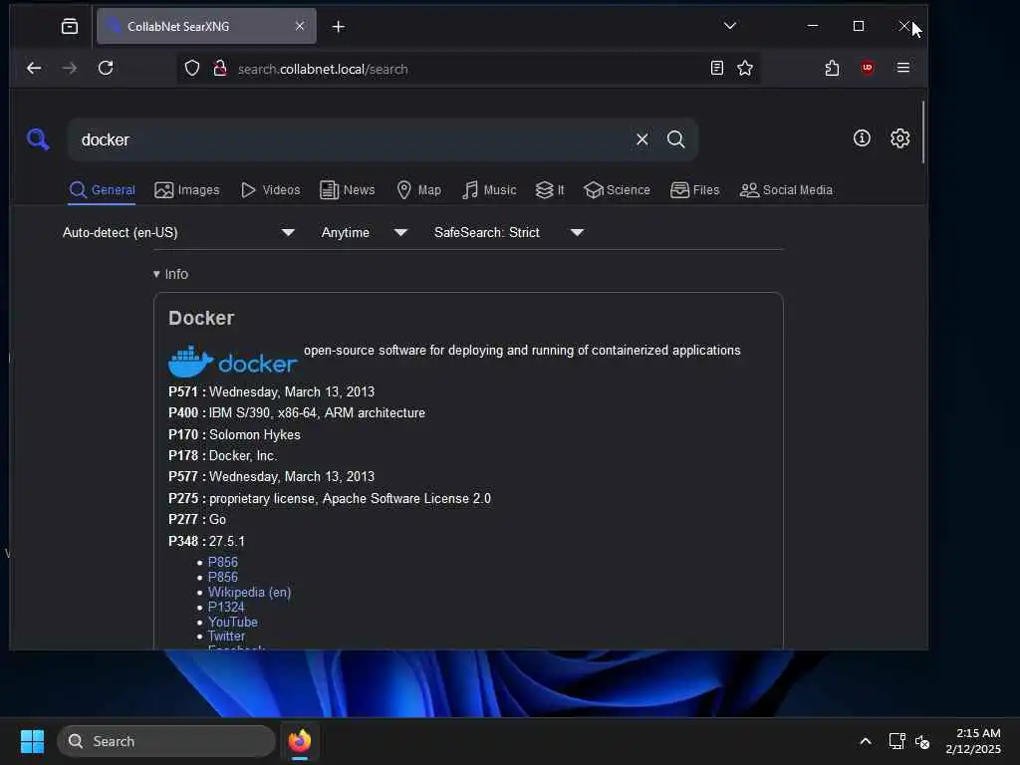
Task: Open SafeSearch Strict dropdown
Action: point(509,232)
